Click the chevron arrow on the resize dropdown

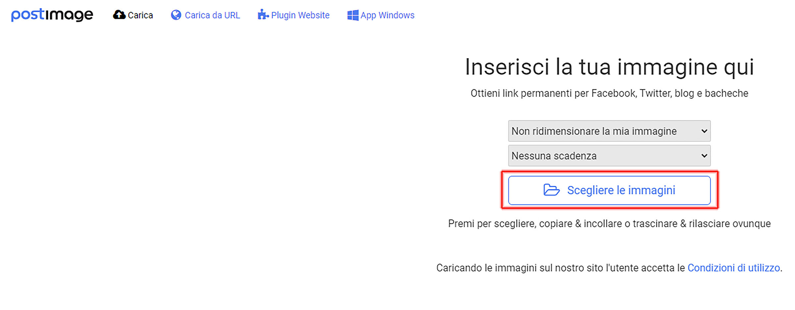click(704, 131)
